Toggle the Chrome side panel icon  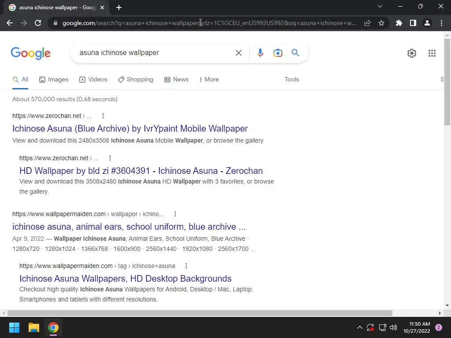pos(413,23)
